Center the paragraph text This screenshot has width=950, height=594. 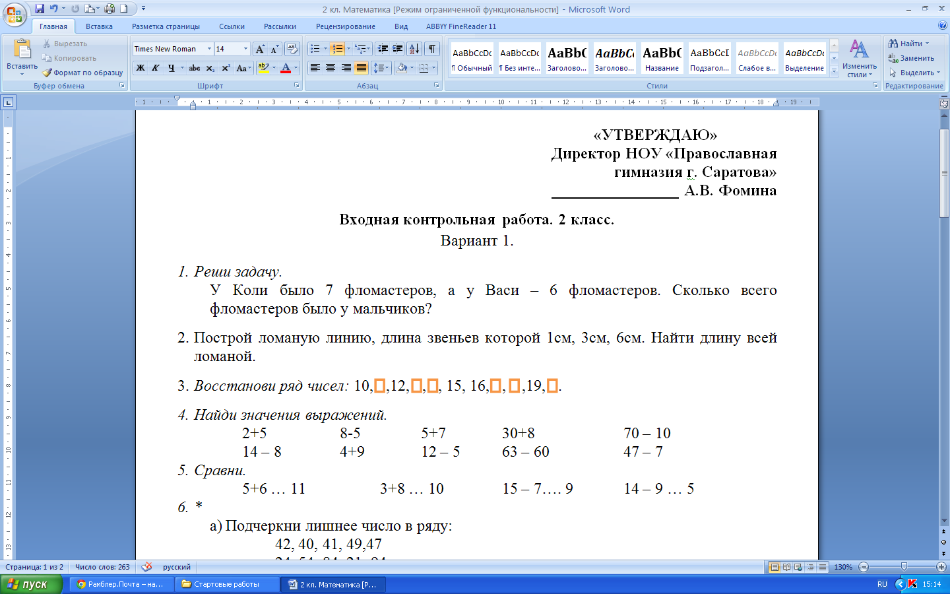331,68
